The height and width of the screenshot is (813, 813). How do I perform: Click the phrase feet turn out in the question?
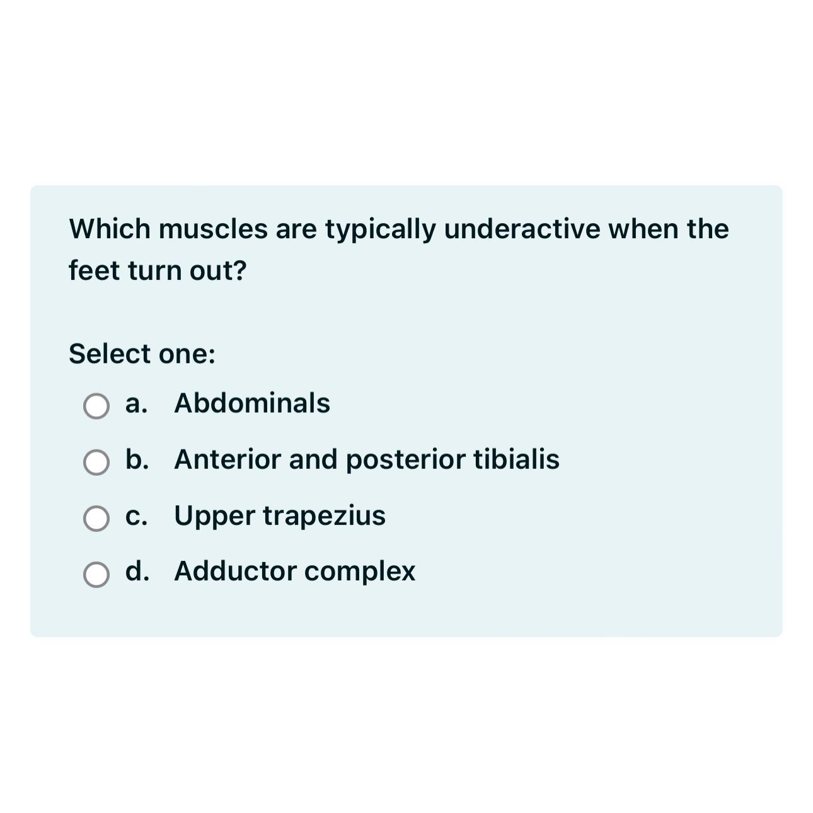coord(156,270)
